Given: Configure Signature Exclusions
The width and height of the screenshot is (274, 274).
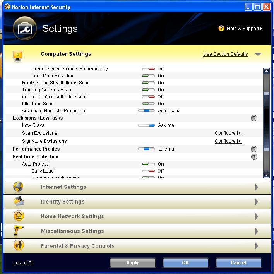Looking at the screenshot, I should pyautogui.click(x=228, y=141).
